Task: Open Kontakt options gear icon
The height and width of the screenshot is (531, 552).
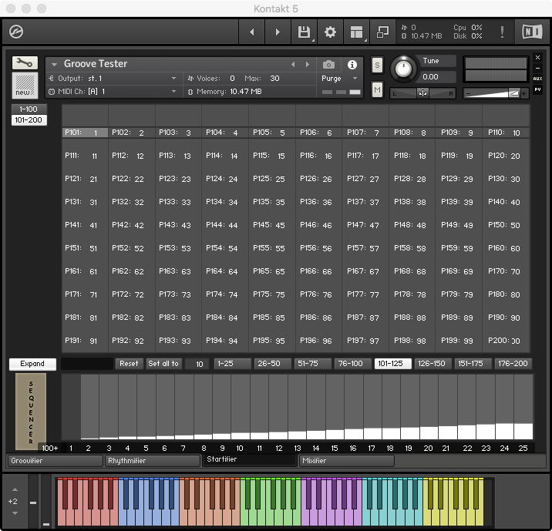Action: [330, 32]
